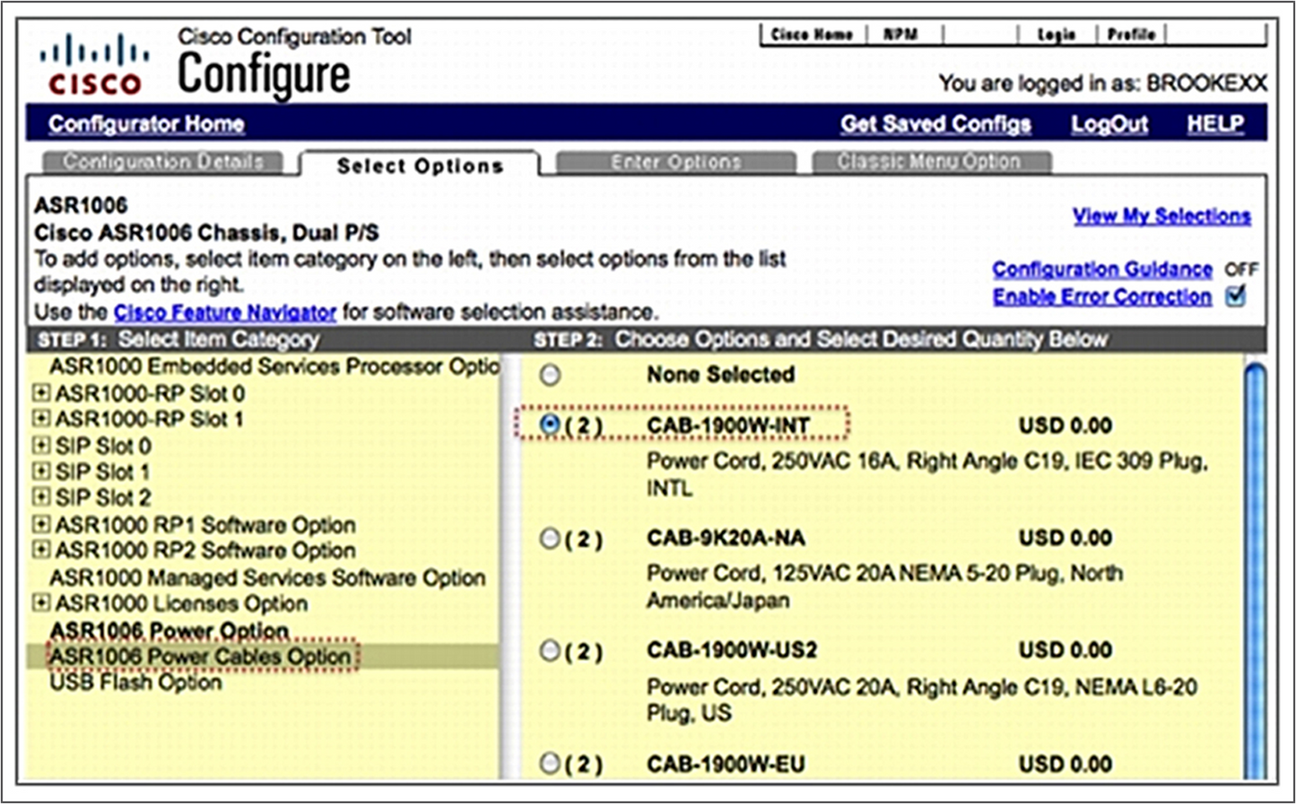Expand ASR1000-RP Slot 0
This screenshot has height=804, width=1296.
coord(41,392)
